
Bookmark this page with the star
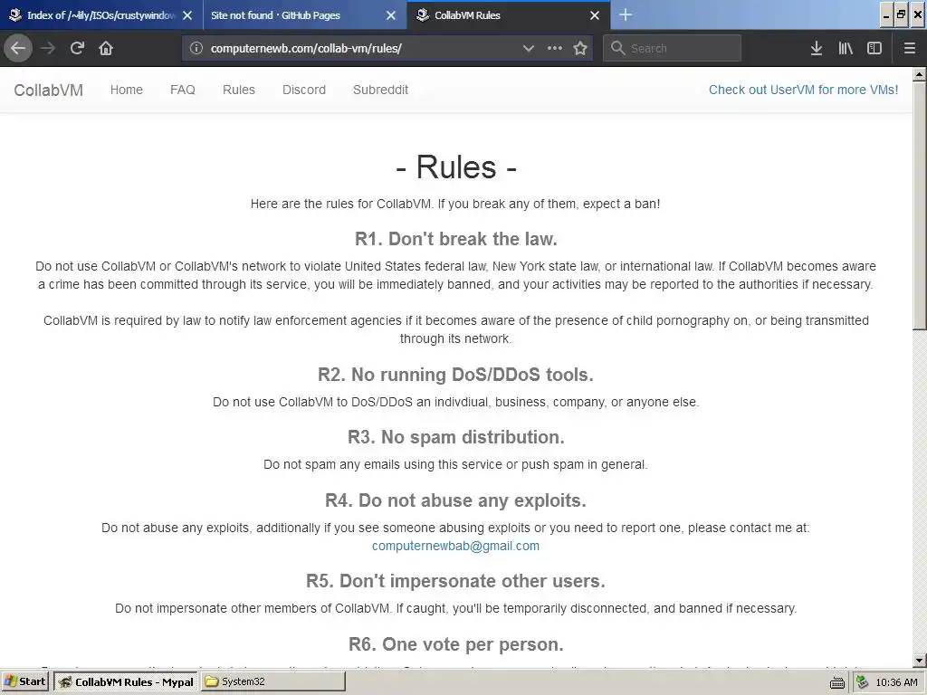click(580, 48)
